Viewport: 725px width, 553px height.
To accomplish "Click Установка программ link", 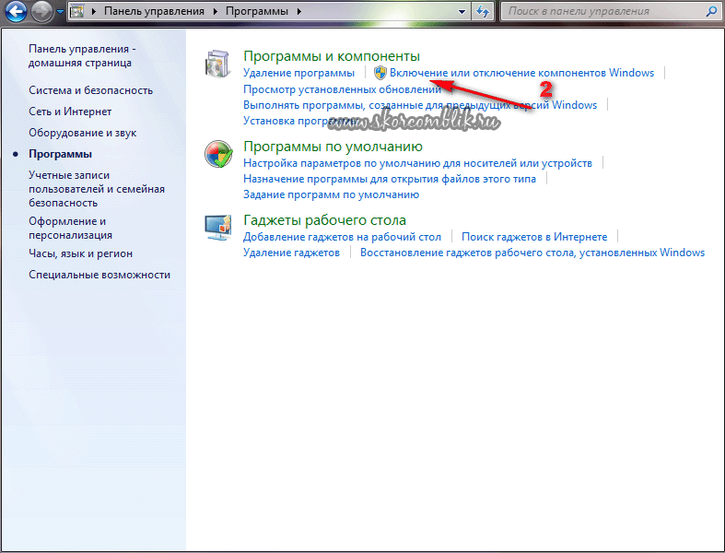I will [x=301, y=121].
